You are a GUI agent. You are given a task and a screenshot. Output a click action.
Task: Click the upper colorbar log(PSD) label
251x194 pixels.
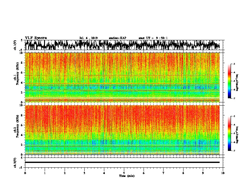pos(237,83)
